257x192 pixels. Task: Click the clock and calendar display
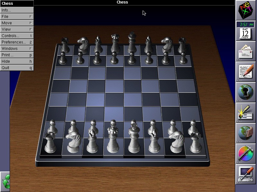[246, 31]
